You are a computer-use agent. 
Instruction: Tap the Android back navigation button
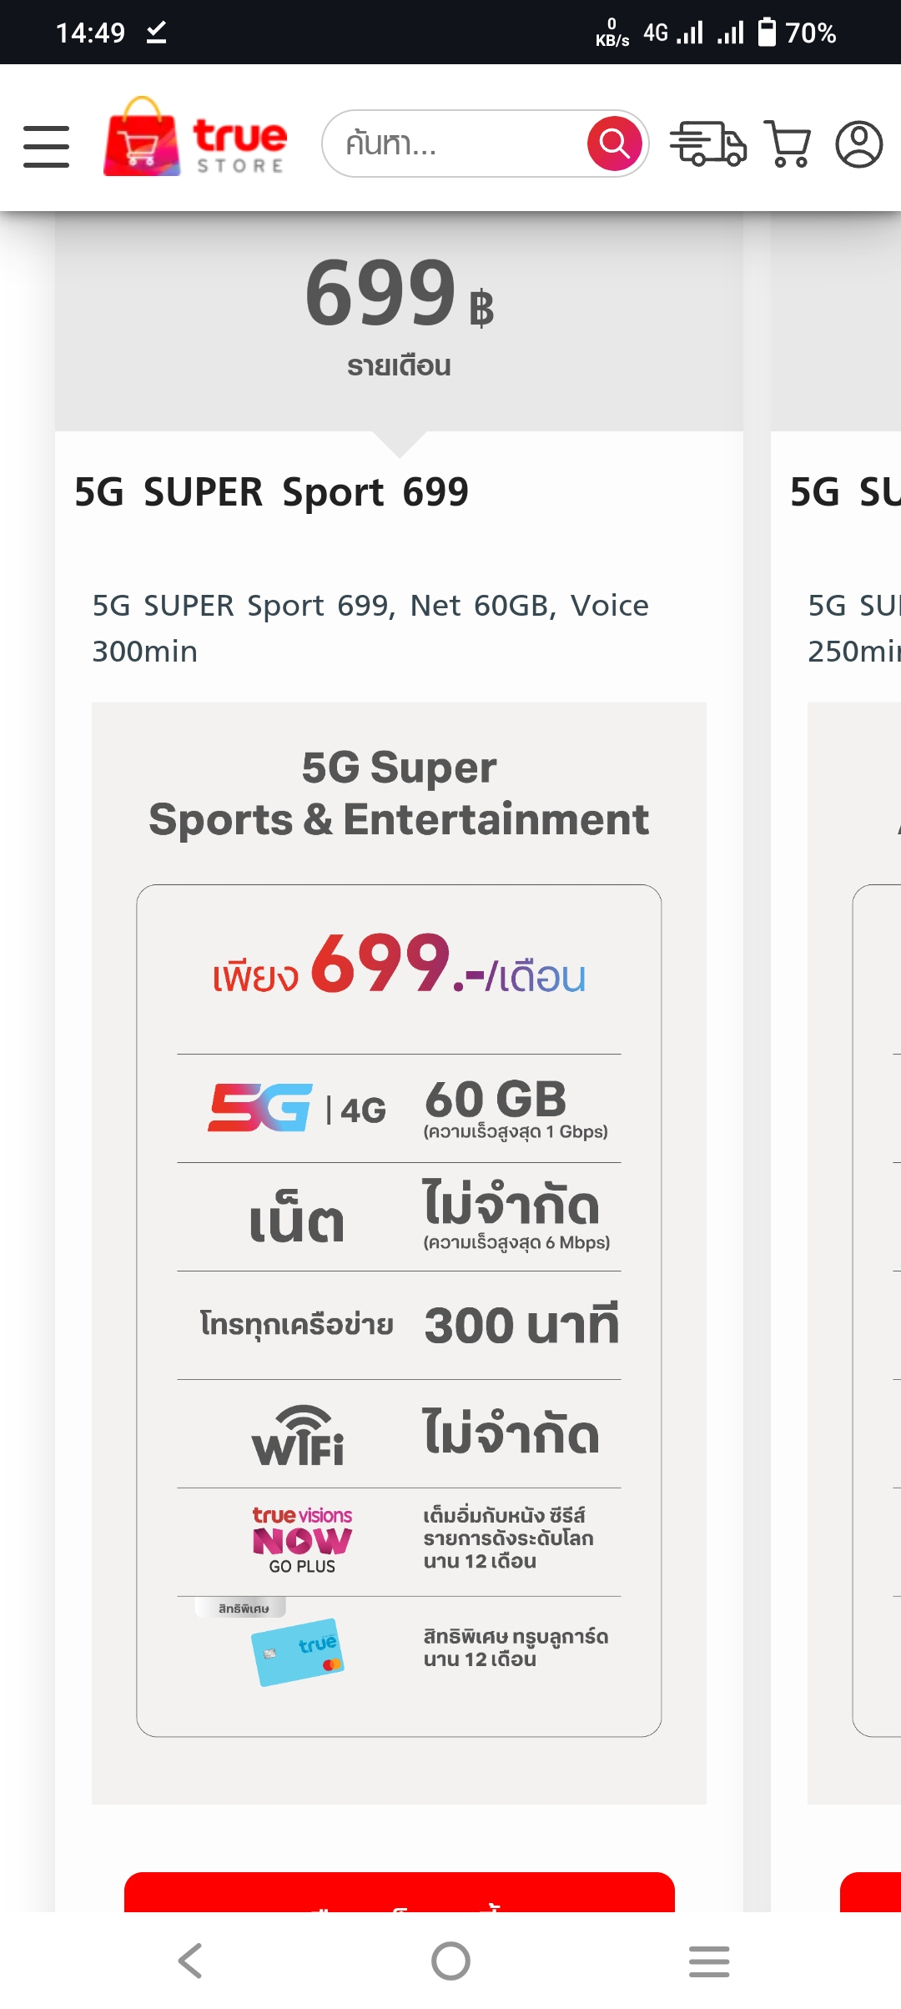point(191,1961)
